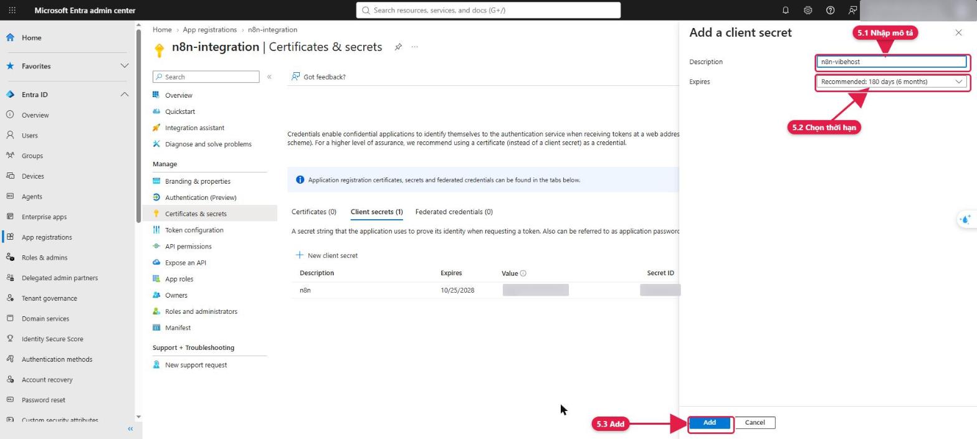Switch to the Certificates (0) tab
The image size is (977, 439).
(x=314, y=212)
